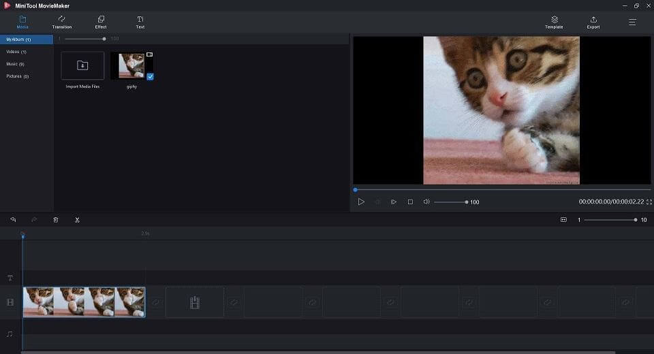Click zoom to fit timeline icon
Screen dimensions: 654x354
click(x=563, y=220)
